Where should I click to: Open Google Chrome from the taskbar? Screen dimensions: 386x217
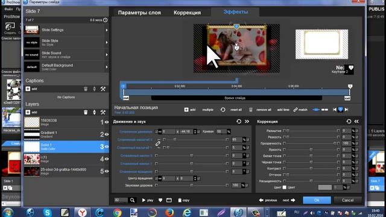[x=118, y=212]
